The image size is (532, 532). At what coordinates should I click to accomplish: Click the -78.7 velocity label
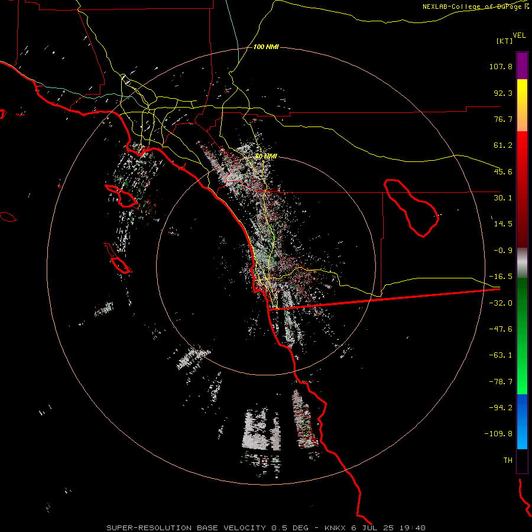(x=501, y=382)
